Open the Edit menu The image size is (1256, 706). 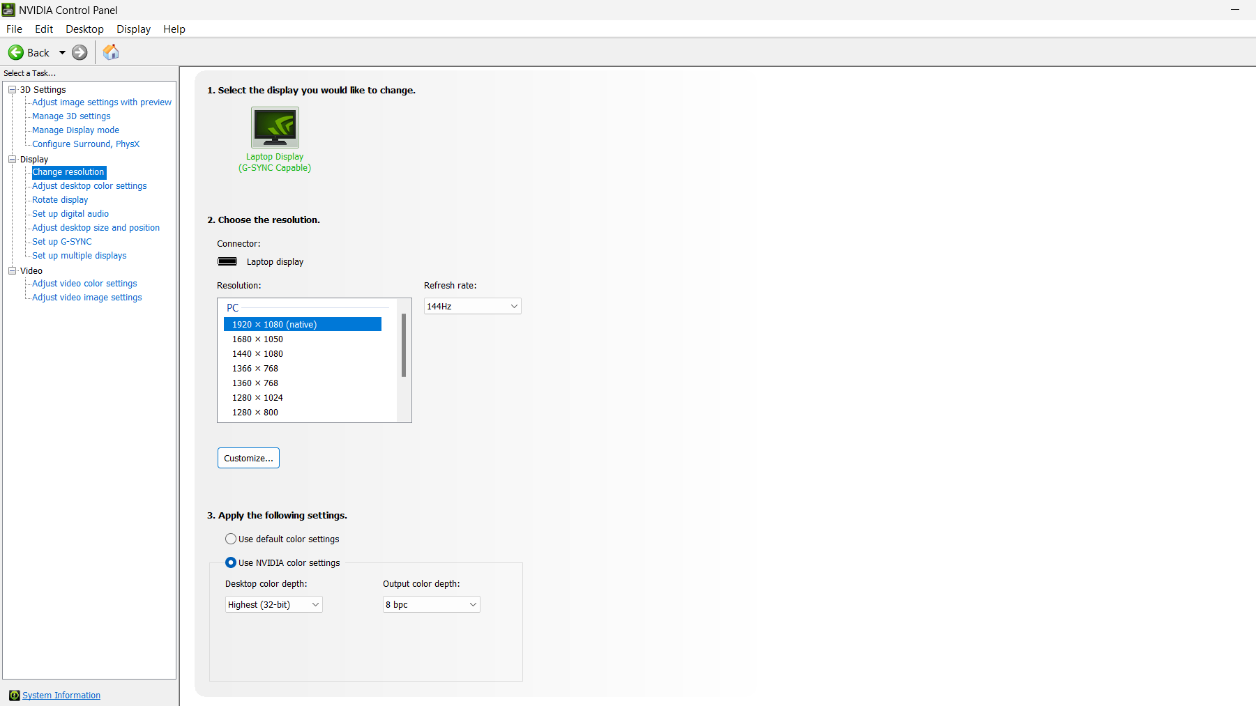44,29
